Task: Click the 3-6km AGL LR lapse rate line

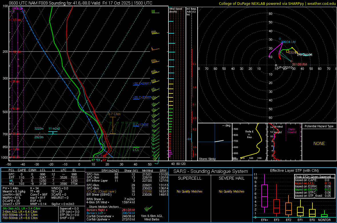Action: click(20, 212)
